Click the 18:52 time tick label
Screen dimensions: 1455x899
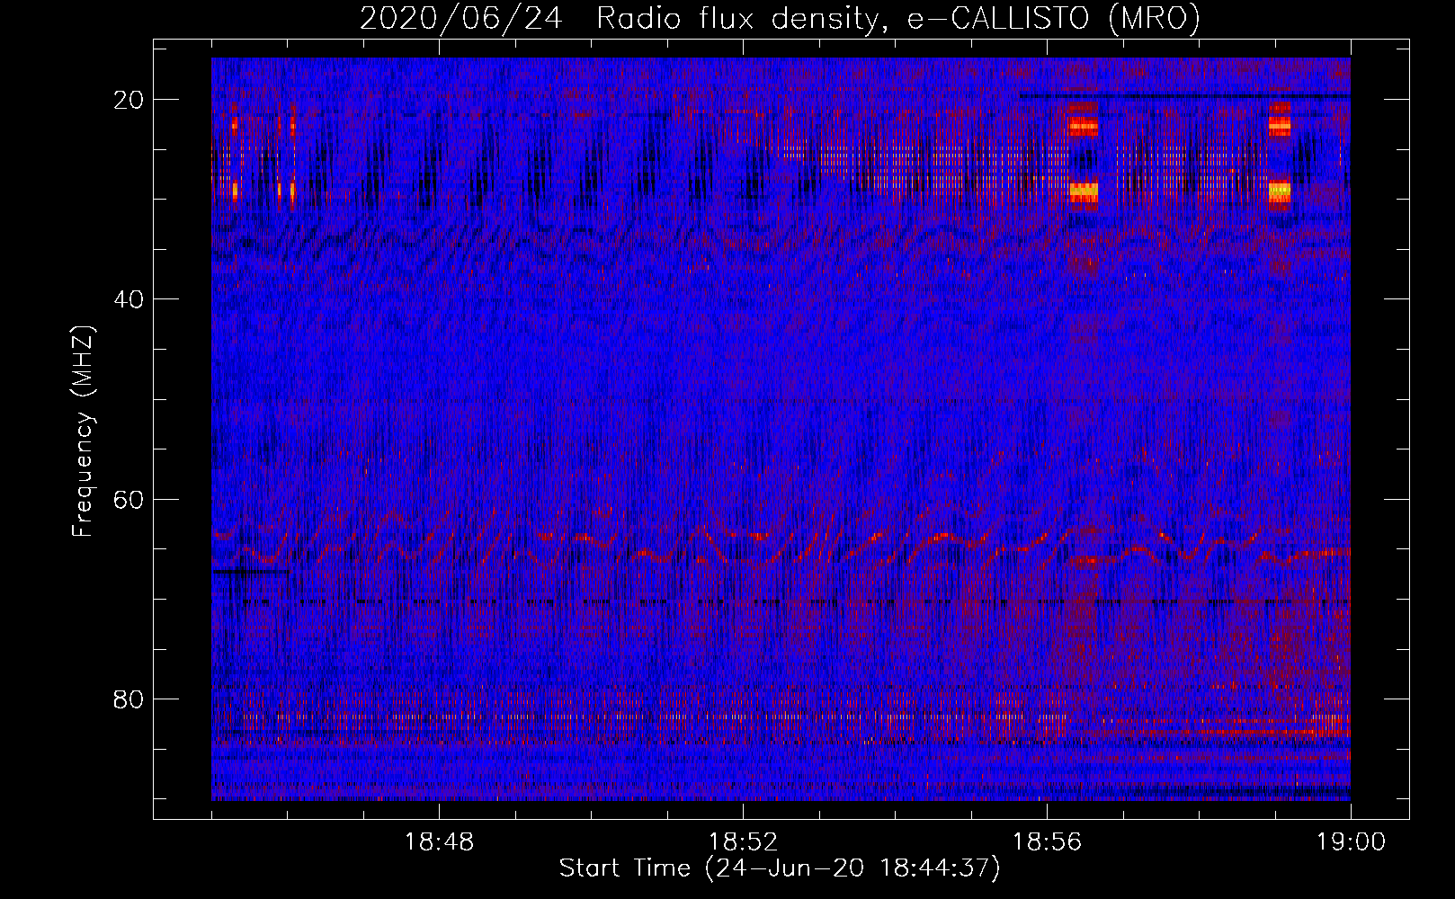click(743, 842)
